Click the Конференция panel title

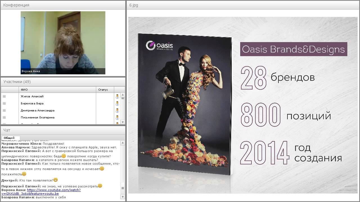tap(16, 5)
